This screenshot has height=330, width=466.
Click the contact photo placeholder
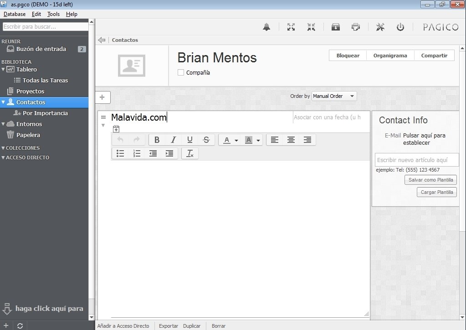[132, 66]
